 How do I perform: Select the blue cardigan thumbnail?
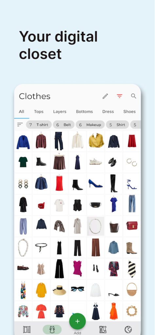(x=23, y=141)
